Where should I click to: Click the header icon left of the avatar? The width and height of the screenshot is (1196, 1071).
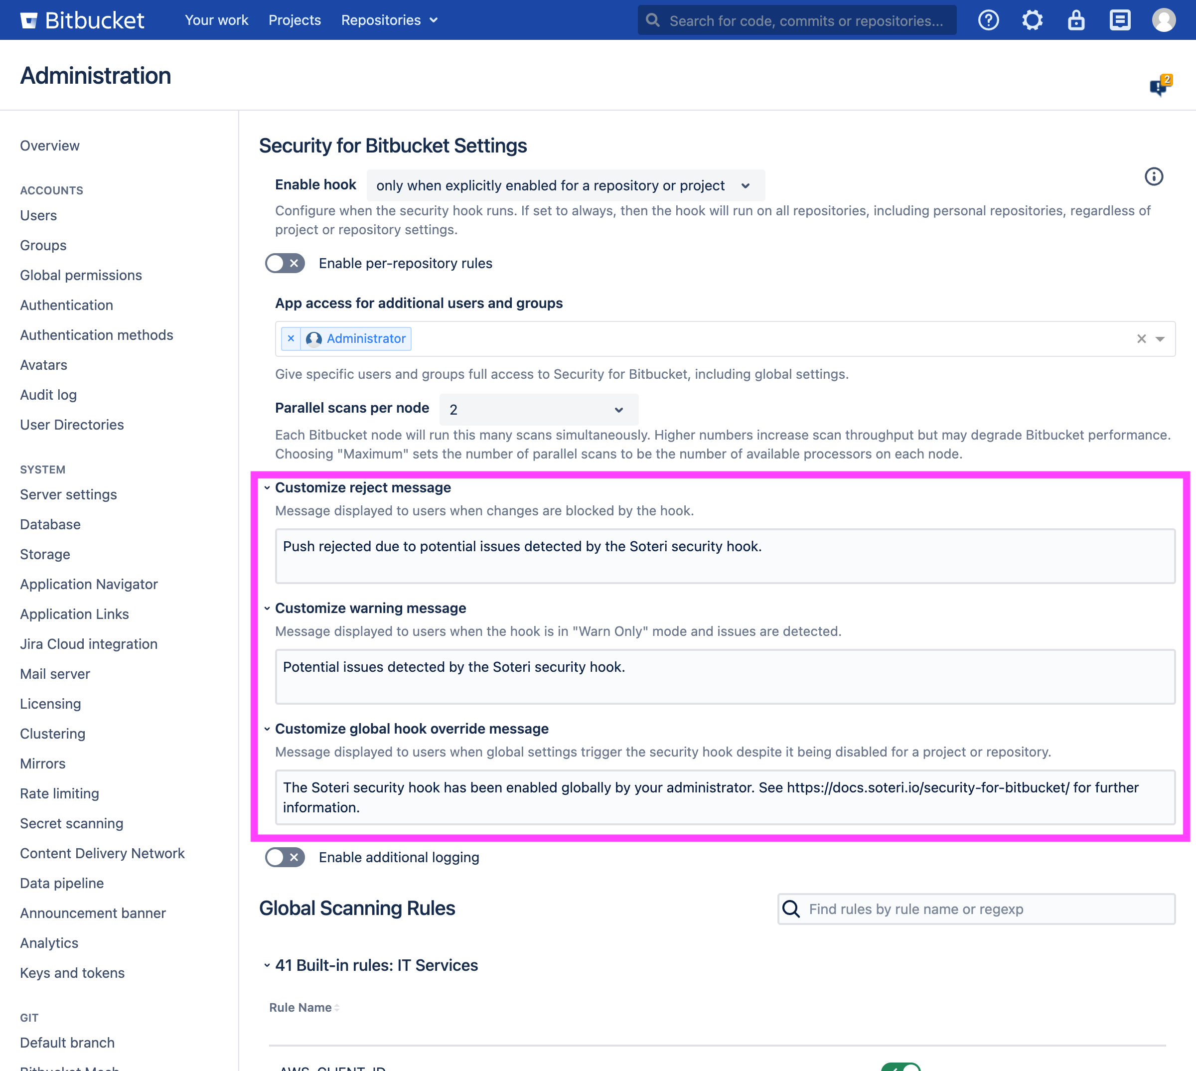click(x=1120, y=20)
